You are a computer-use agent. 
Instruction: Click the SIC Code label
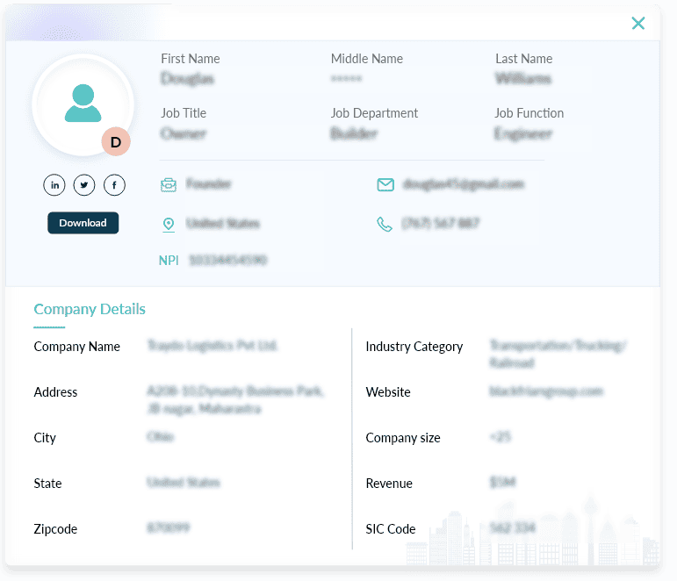391,529
